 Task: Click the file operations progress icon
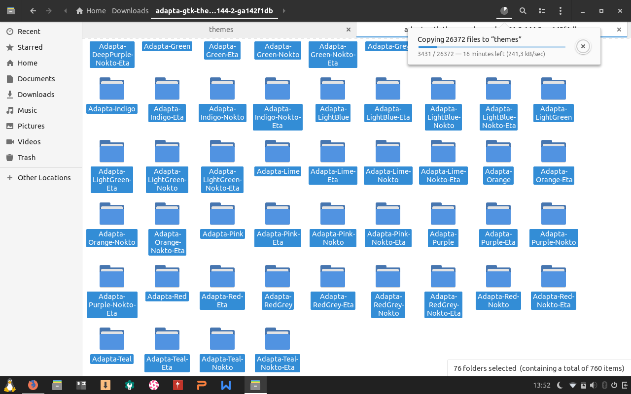(x=504, y=11)
